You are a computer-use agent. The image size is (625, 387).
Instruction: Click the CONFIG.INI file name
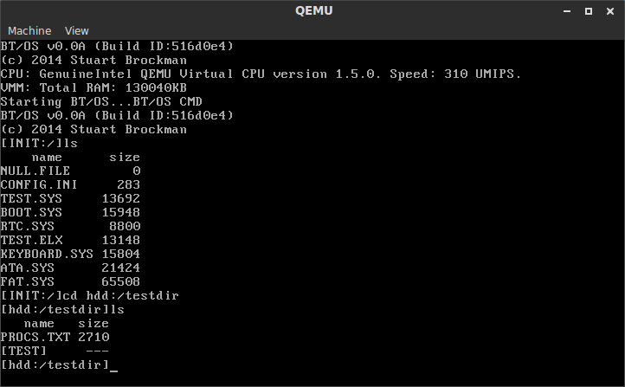[39, 185]
